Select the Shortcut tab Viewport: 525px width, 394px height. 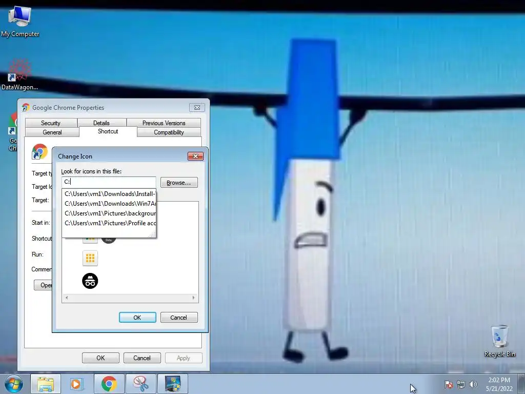[x=108, y=131]
